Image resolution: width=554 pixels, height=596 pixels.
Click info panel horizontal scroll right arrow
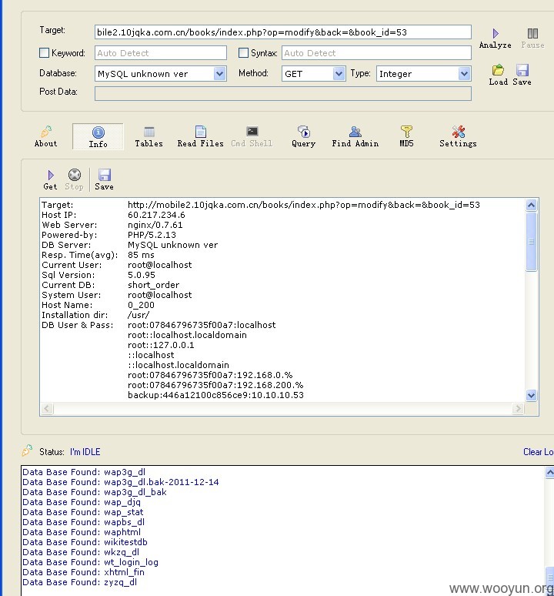pyautogui.click(x=518, y=409)
